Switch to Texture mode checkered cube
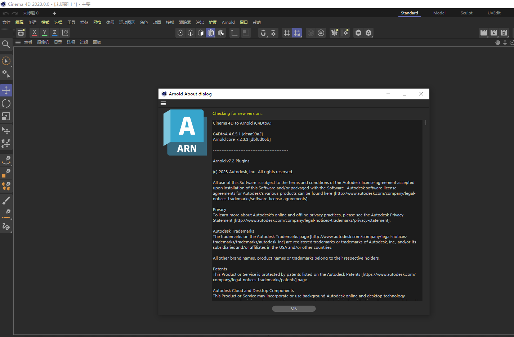Image resolution: width=514 pixels, height=337 pixels. (x=221, y=33)
